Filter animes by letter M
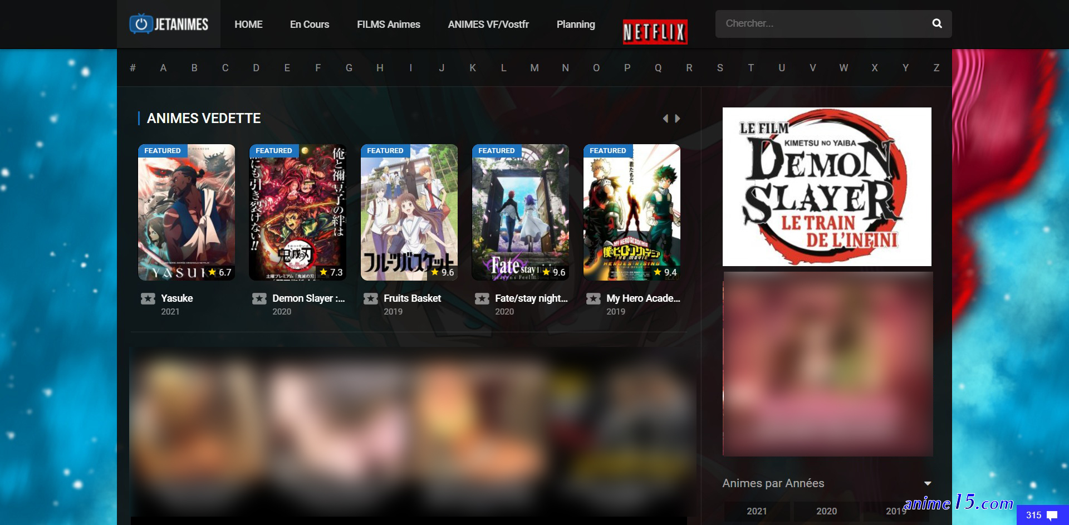The image size is (1069, 525). (534, 68)
